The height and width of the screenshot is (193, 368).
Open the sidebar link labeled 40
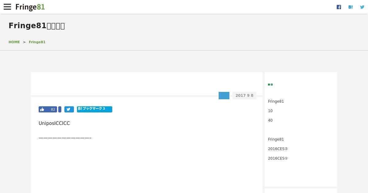coord(270,120)
